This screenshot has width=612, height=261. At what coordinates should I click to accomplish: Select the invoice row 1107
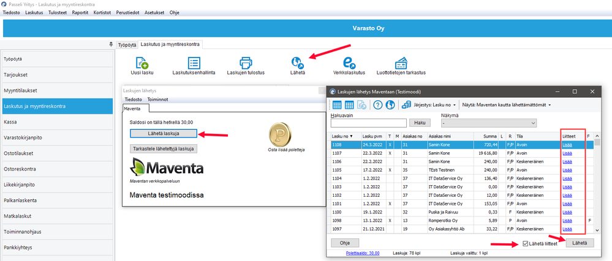pos(462,153)
